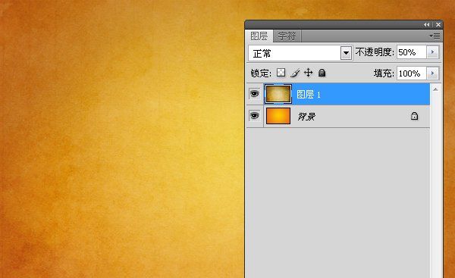Click the lock icon on 背景 layer
The height and width of the screenshot is (278, 455).
pyautogui.click(x=414, y=116)
